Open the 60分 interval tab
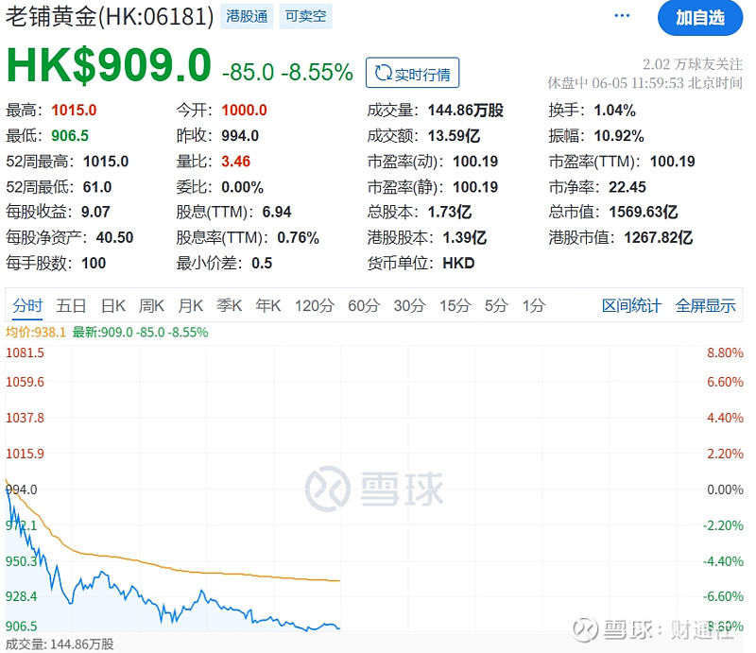The width and height of the screenshot is (756, 653). coord(364,306)
